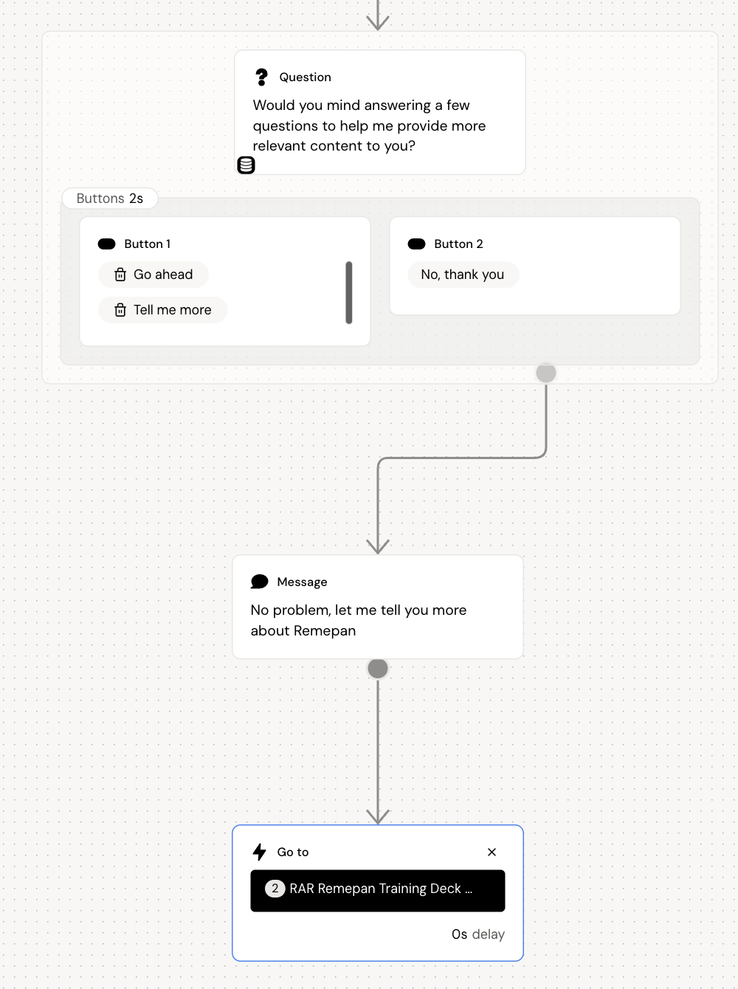Open the RAR Remepan Training Deck destination

click(378, 890)
